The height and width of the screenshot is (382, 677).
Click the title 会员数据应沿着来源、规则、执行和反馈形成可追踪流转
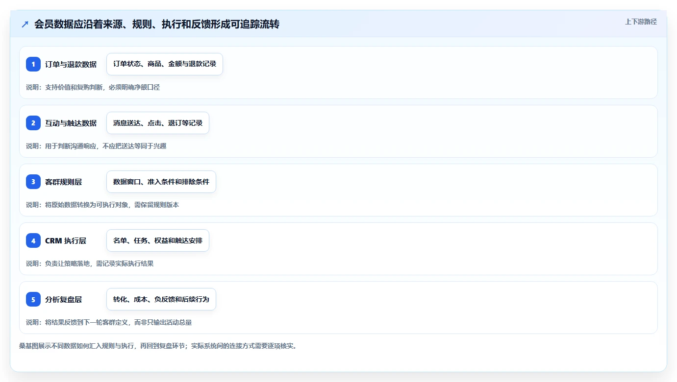tap(157, 24)
